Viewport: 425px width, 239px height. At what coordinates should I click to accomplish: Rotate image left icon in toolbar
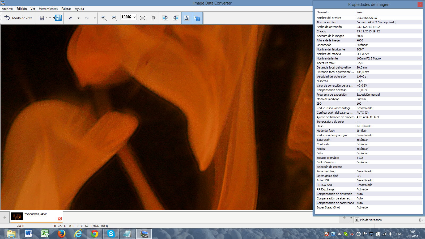pos(165,18)
